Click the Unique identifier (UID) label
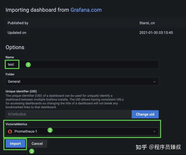Viewport: 186px width, 155px height. [x=21, y=91]
